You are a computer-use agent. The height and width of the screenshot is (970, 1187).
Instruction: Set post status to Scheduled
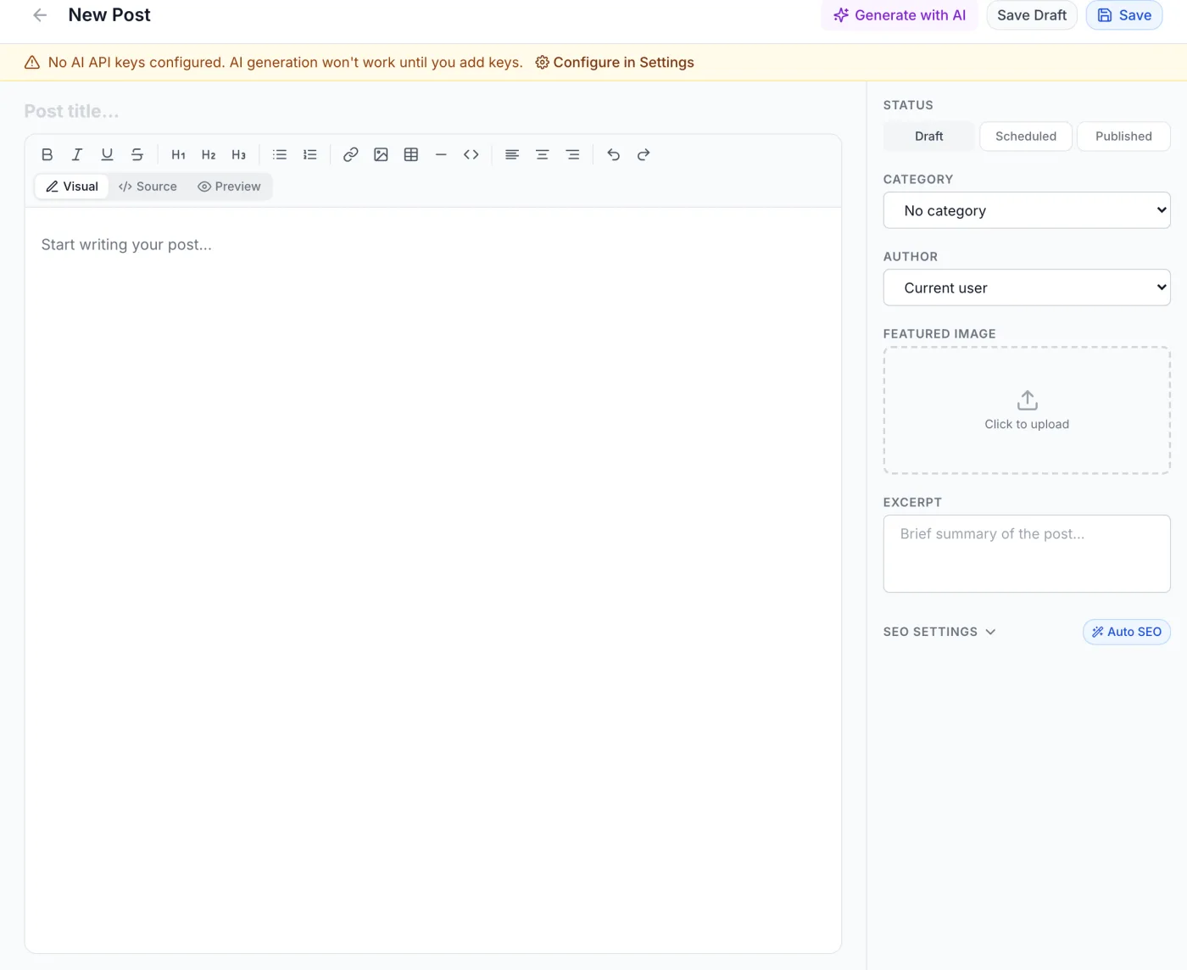[x=1026, y=137]
